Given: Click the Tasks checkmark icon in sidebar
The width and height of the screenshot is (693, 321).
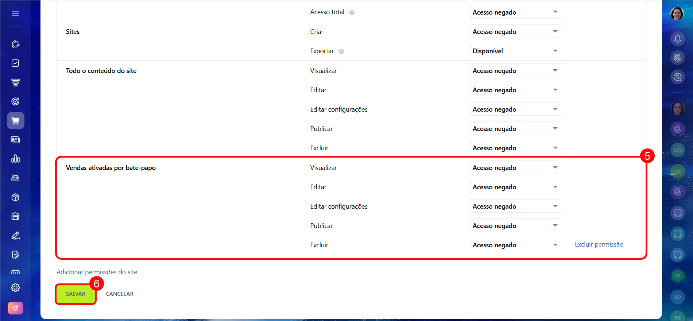Looking at the screenshot, I should (x=15, y=63).
